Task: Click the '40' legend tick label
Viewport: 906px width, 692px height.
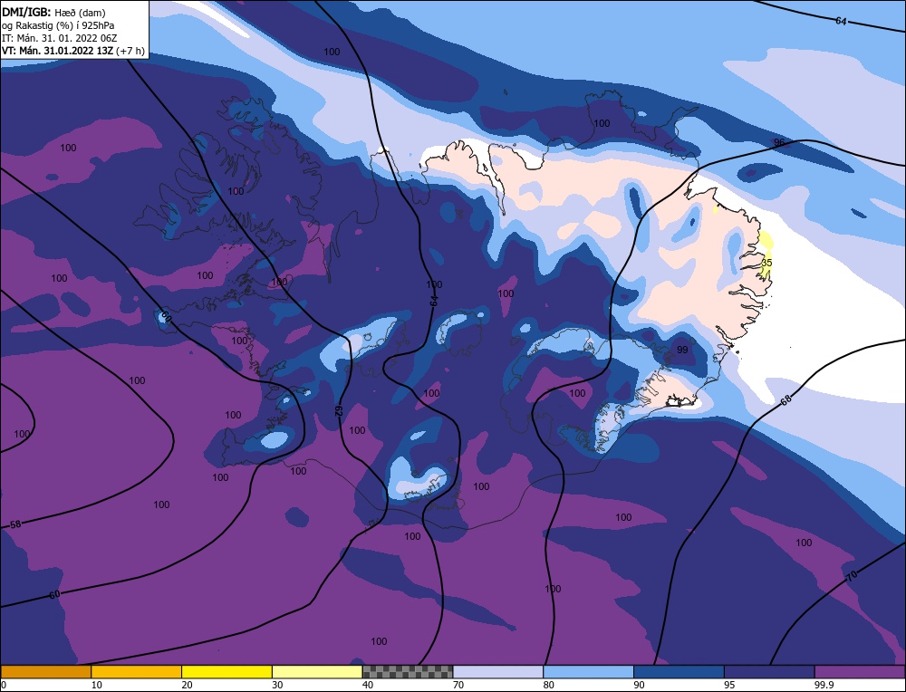Action: pyautogui.click(x=368, y=685)
